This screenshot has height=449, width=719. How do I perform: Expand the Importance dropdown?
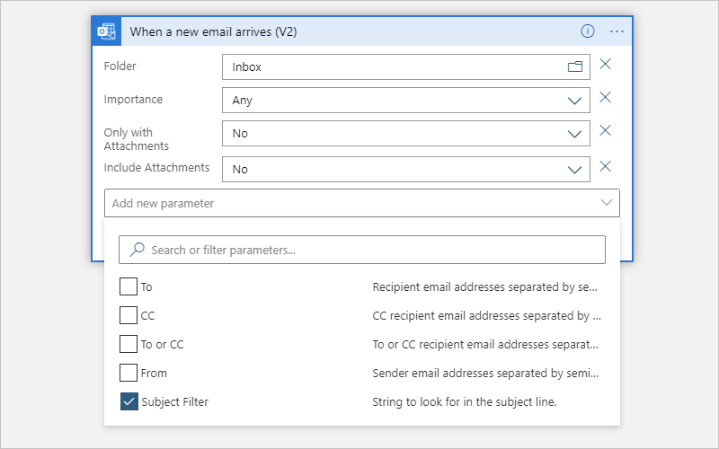(406, 101)
